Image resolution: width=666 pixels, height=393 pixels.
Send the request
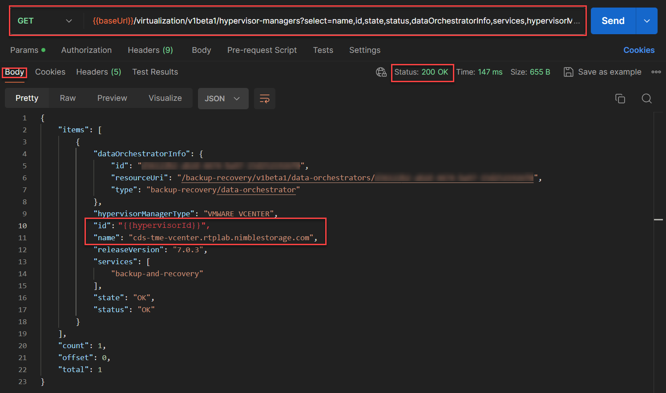[613, 21]
